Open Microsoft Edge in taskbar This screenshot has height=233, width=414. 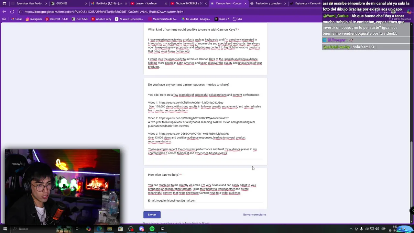click(x=99, y=229)
